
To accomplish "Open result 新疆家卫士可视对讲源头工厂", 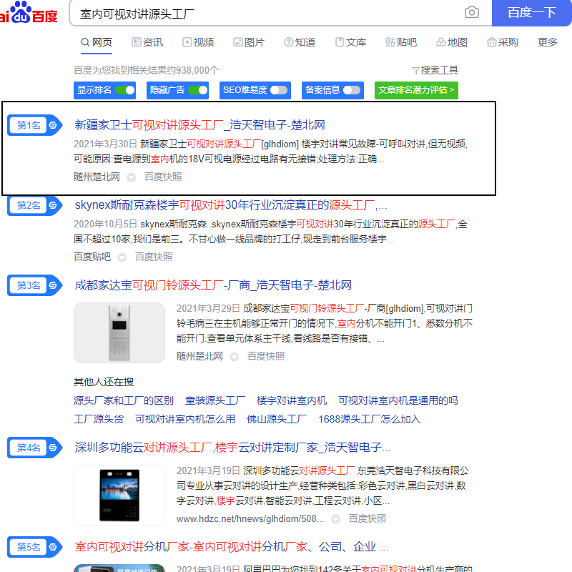I will point(199,125).
